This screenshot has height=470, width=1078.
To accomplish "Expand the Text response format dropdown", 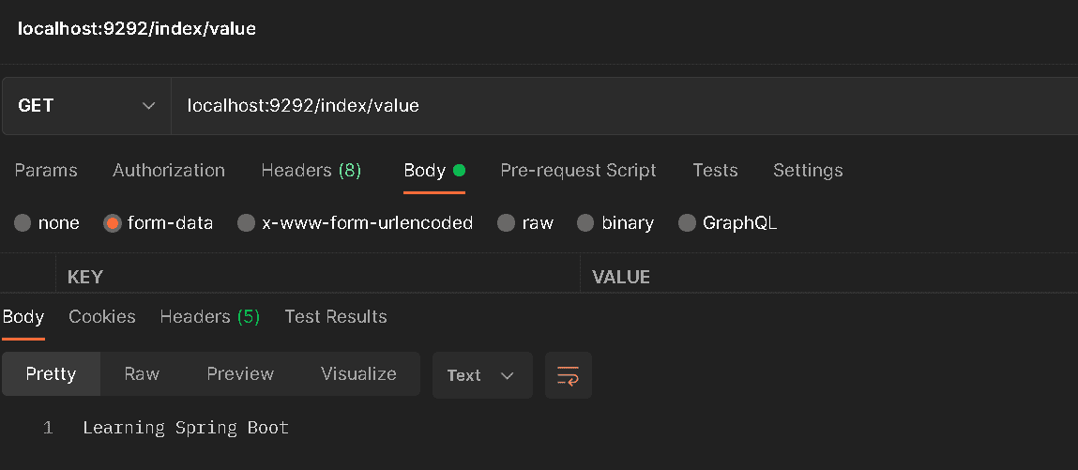I will pyautogui.click(x=481, y=375).
